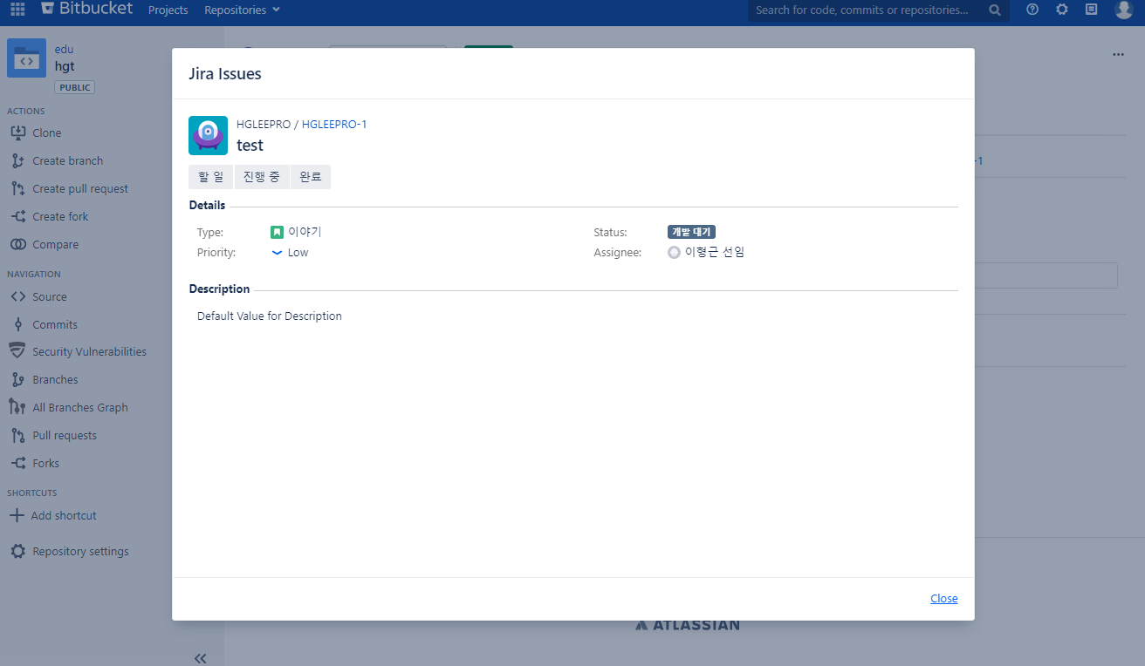The width and height of the screenshot is (1145, 666).
Task: Click the 개발 대기 status badge
Action: pyautogui.click(x=692, y=232)
